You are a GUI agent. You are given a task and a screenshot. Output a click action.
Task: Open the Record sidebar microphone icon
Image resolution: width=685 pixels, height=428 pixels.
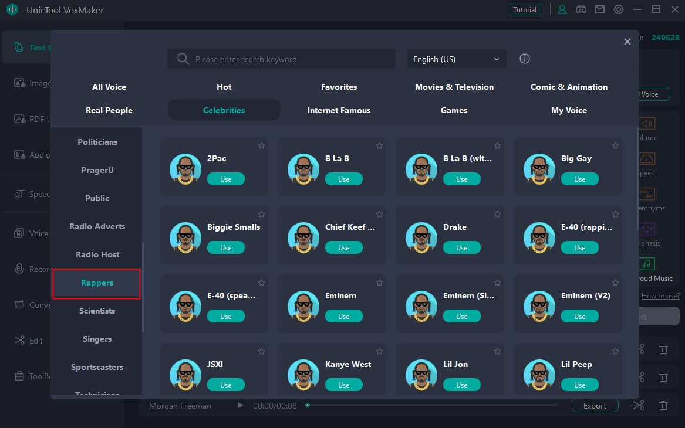[x=19, y=269]
